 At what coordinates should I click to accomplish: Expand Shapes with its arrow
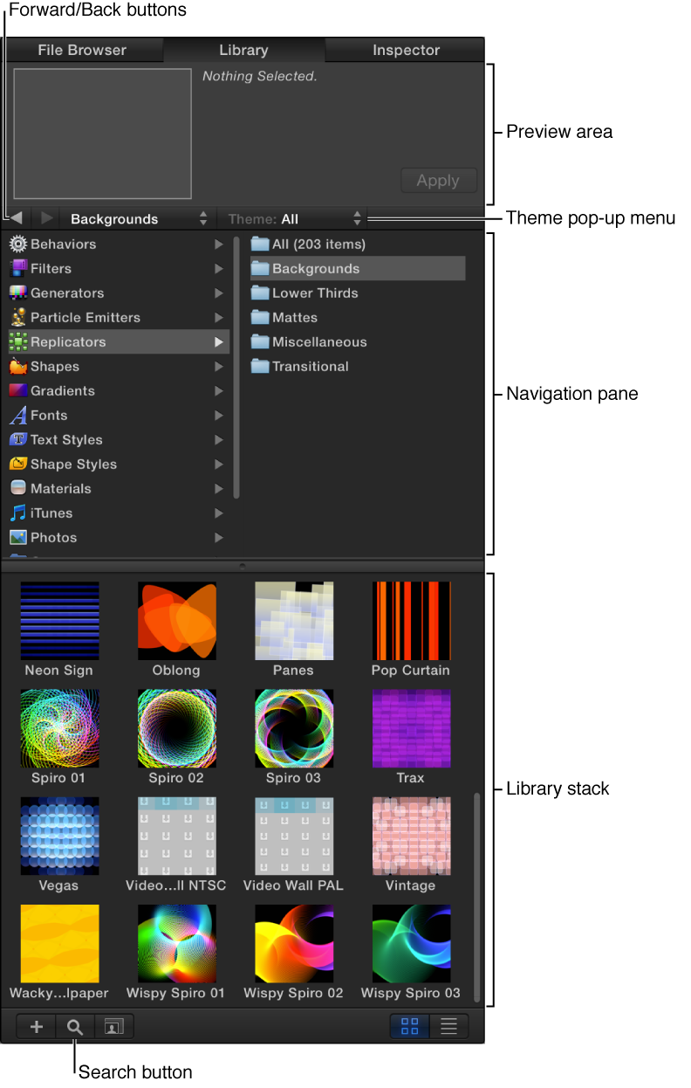point(219,367)
